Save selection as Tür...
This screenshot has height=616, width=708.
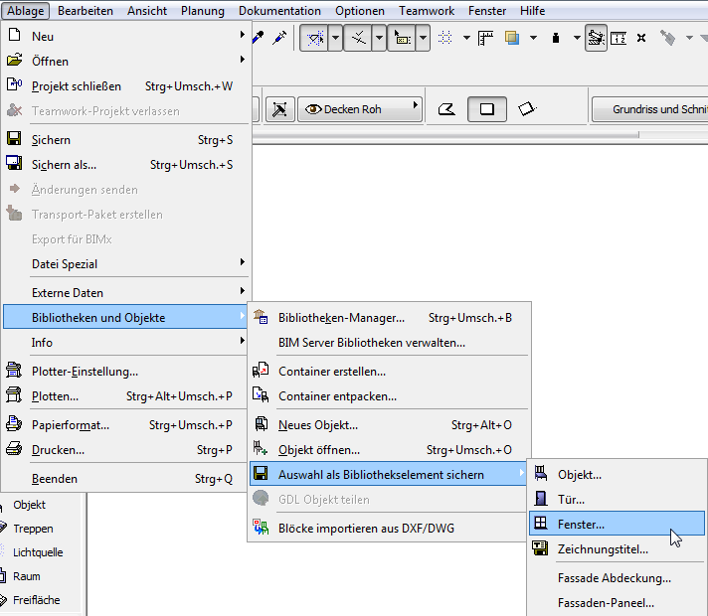pyautogui.click(x=617, y=500)
